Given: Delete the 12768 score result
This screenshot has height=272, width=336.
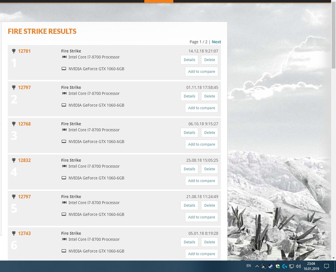Looking at the screenshot, I should 209,132.
